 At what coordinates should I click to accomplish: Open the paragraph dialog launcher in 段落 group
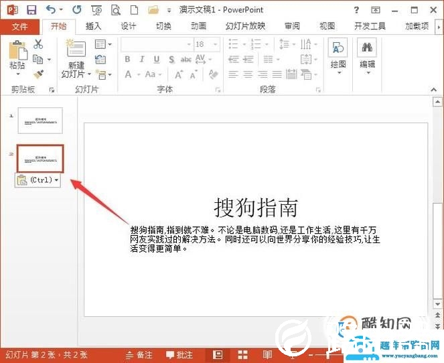318,90
